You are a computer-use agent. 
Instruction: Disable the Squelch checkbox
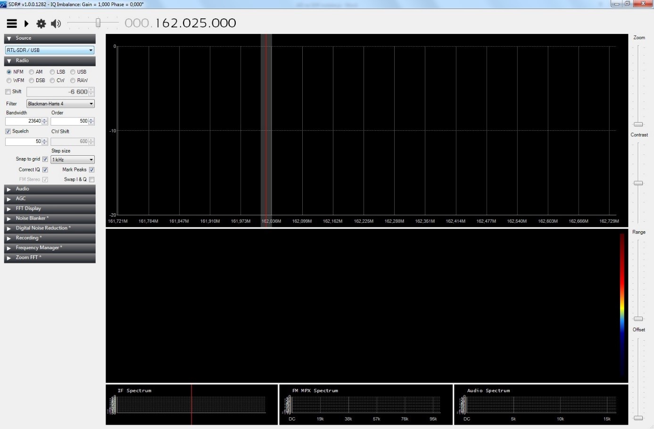(8, 132)
